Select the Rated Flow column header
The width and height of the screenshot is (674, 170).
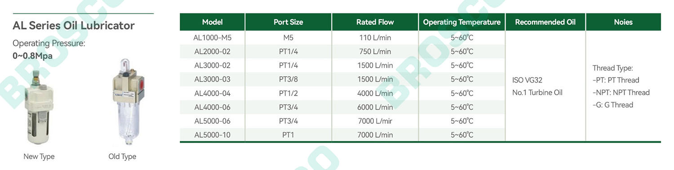375,22
